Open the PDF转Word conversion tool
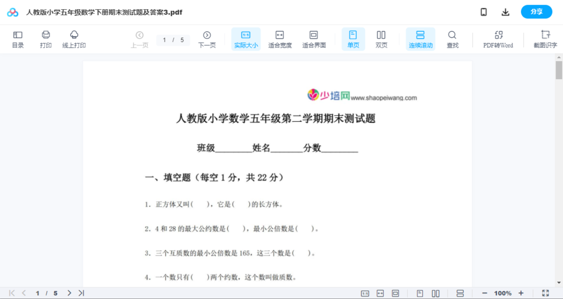The width and height of the screenshot is (563, 299). coord(498,39)
